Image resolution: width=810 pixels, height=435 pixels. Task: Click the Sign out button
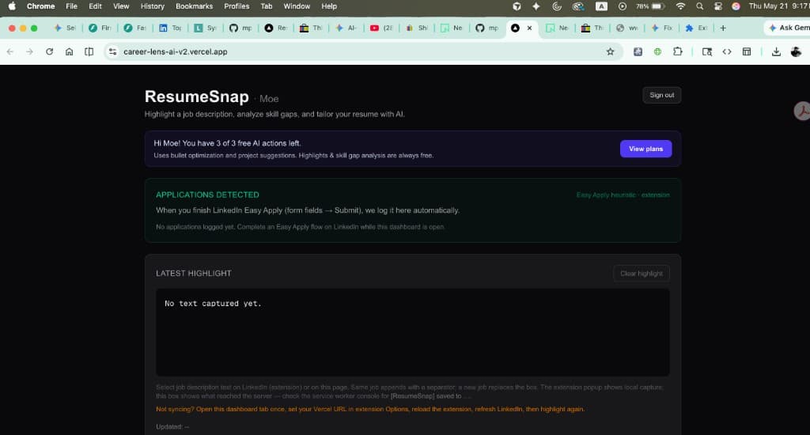(x=662, y=95)
